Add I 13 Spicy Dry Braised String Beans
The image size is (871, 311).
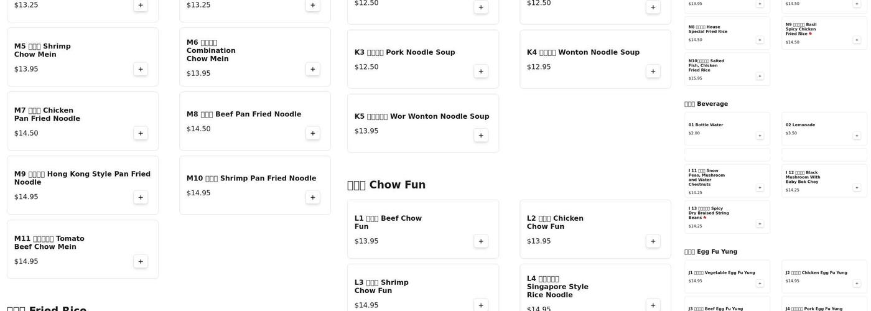pyautogui.click(x=760, y=224)
